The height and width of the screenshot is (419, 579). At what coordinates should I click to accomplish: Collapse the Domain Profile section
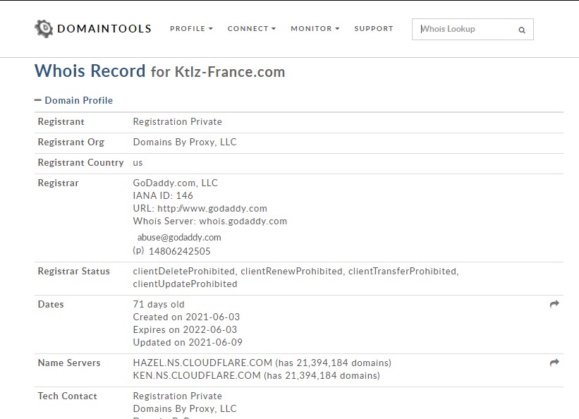coord(39,99)
